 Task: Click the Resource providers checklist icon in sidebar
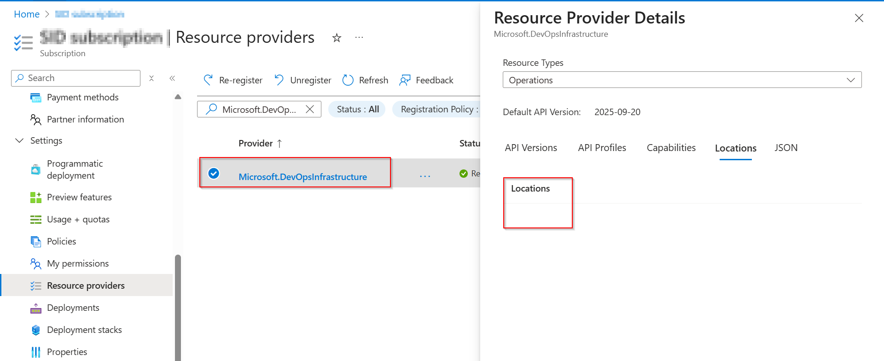pos(35,286)
